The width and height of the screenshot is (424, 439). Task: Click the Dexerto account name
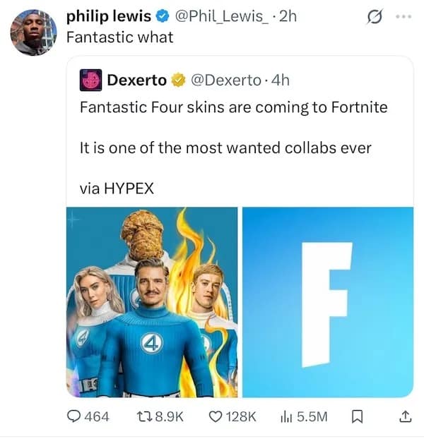pos(137,80)
